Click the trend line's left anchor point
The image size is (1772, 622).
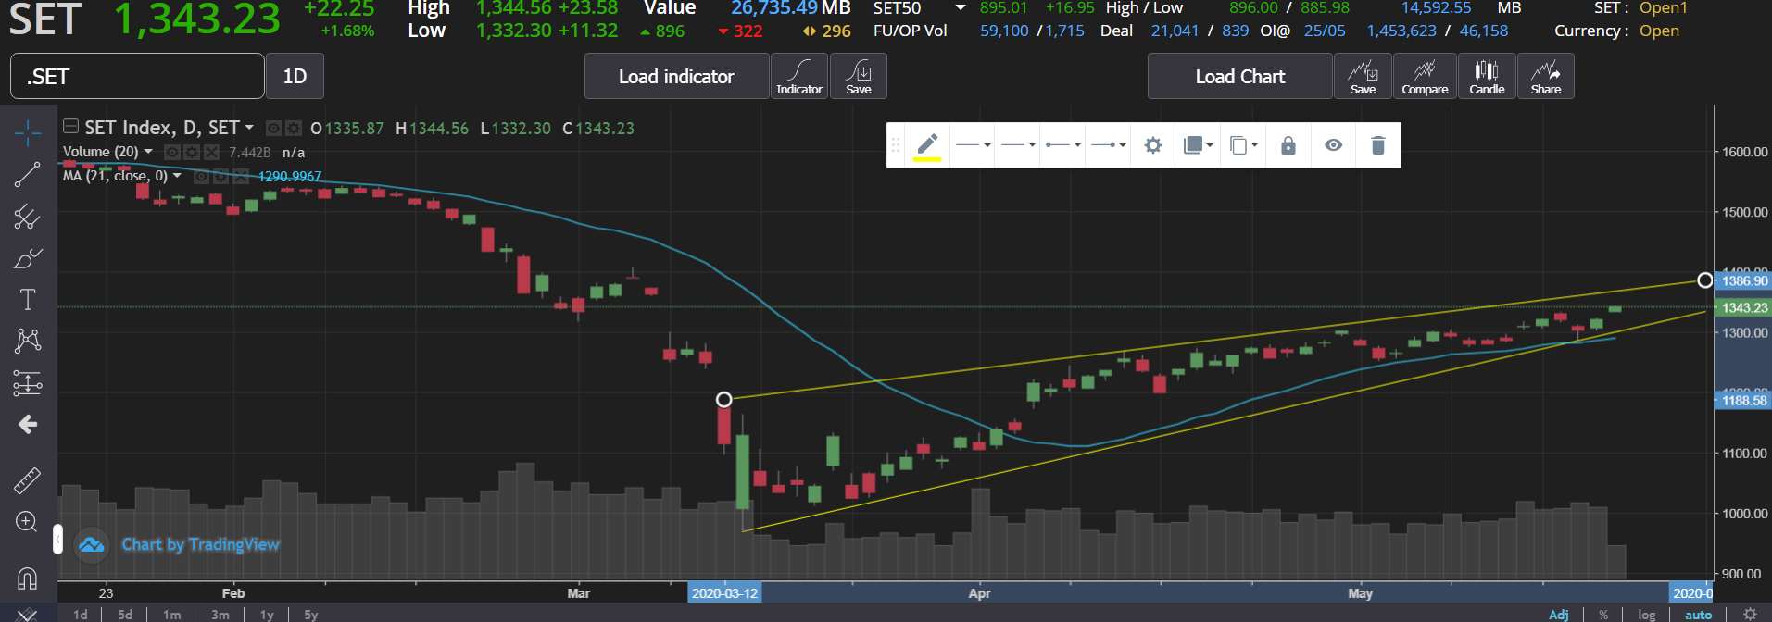pyautogui.click(x=724, y=399)
